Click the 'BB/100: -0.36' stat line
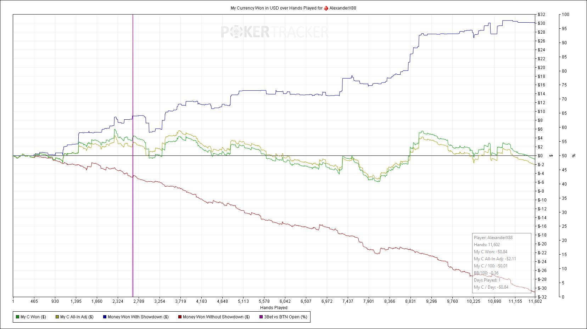587x329 pixels. point(486,273)
